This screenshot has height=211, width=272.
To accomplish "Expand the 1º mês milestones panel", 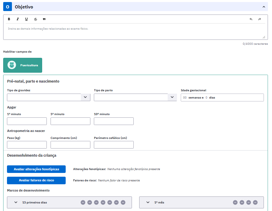I will tap(148, 202).
